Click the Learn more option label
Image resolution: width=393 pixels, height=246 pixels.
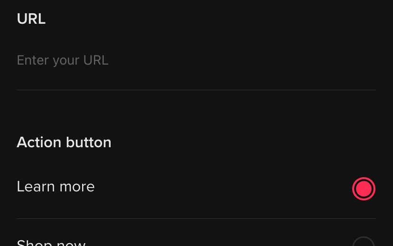[x=56, y=187]
